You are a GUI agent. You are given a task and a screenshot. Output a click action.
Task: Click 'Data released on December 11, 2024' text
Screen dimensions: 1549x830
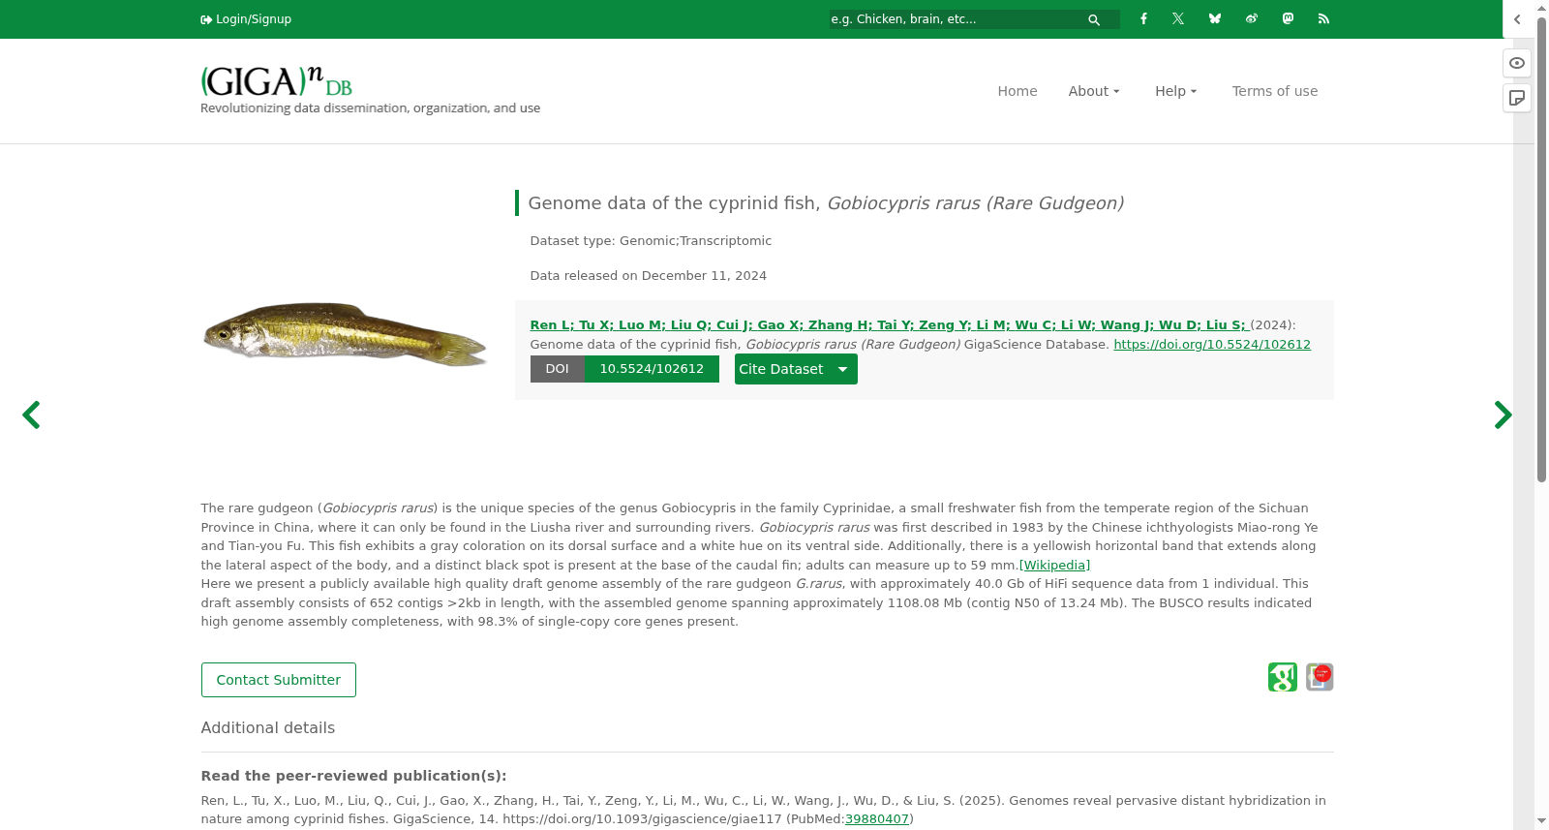[649, 276]
